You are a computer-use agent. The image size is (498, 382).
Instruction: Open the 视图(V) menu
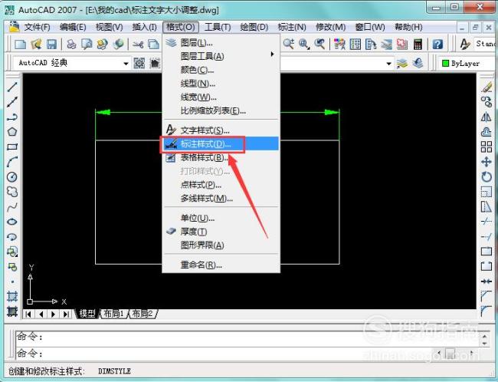tap(109, 28)
